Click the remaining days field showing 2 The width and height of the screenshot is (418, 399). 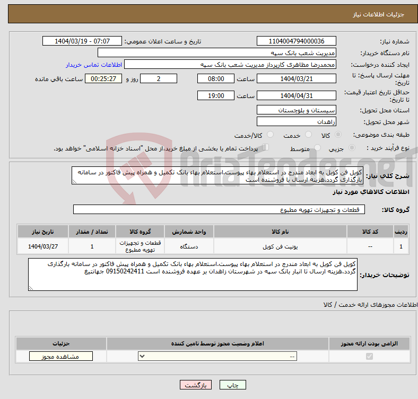click(159, 78)
